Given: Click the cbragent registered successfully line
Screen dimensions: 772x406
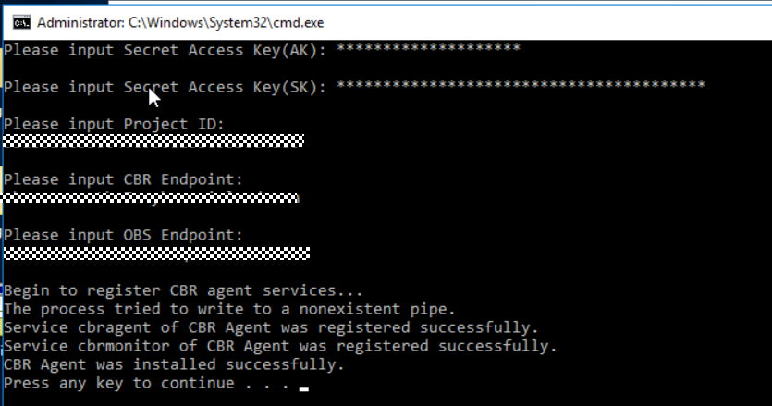Looking at the screenshot, I should click(x=271, y=327).
